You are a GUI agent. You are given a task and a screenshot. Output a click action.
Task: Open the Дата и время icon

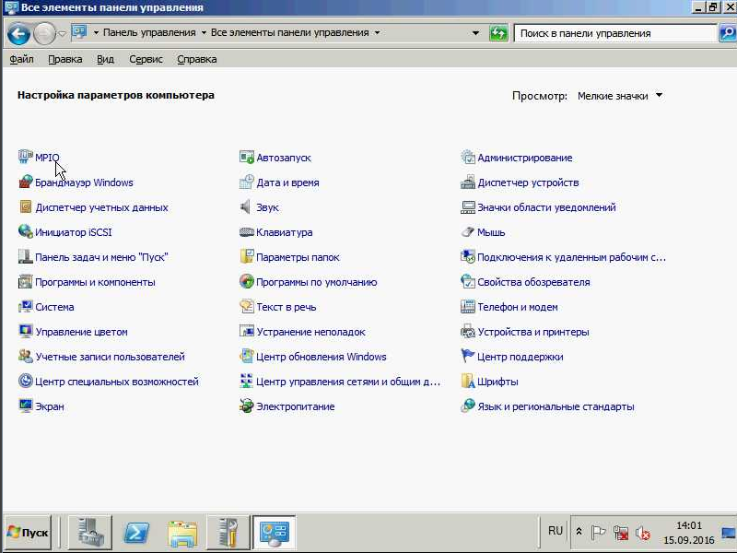pos(247,182)
